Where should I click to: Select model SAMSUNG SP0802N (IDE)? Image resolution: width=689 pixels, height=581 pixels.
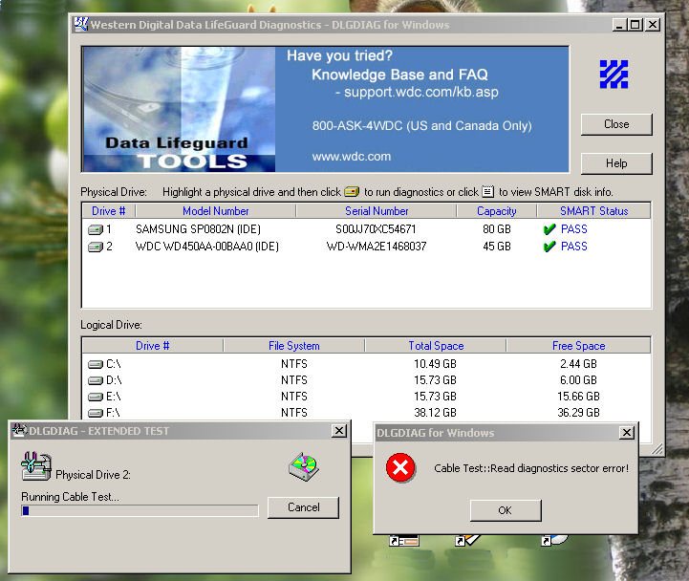198,229
